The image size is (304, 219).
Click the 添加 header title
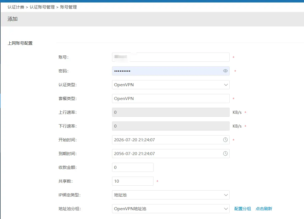13,19
